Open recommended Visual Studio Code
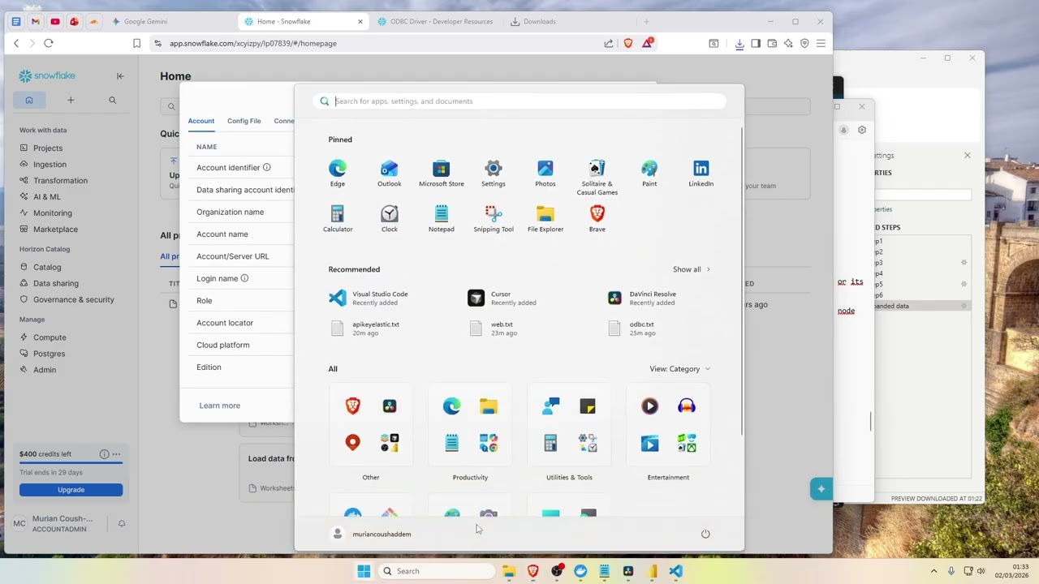The image size is (1039, 584). pos(369,298)
